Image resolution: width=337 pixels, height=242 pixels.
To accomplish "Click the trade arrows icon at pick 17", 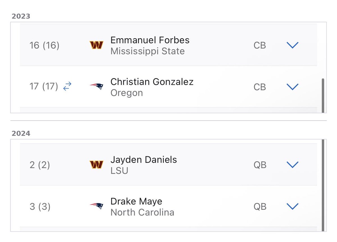I will click(67, 87).
